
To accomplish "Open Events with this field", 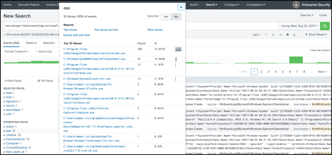I will 76,35.
